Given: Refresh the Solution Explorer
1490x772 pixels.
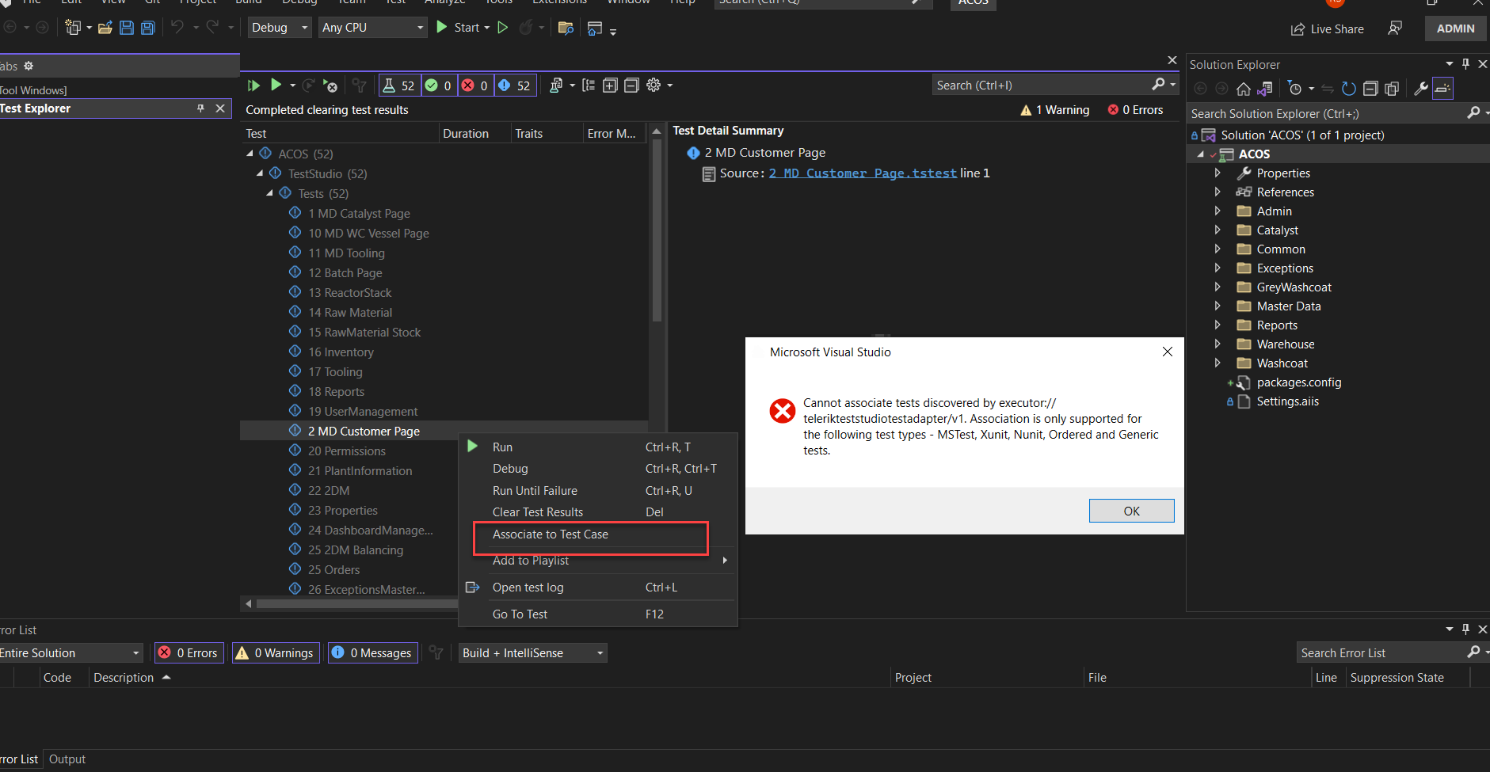Looking at the screenshot, I should (1349, 89).
